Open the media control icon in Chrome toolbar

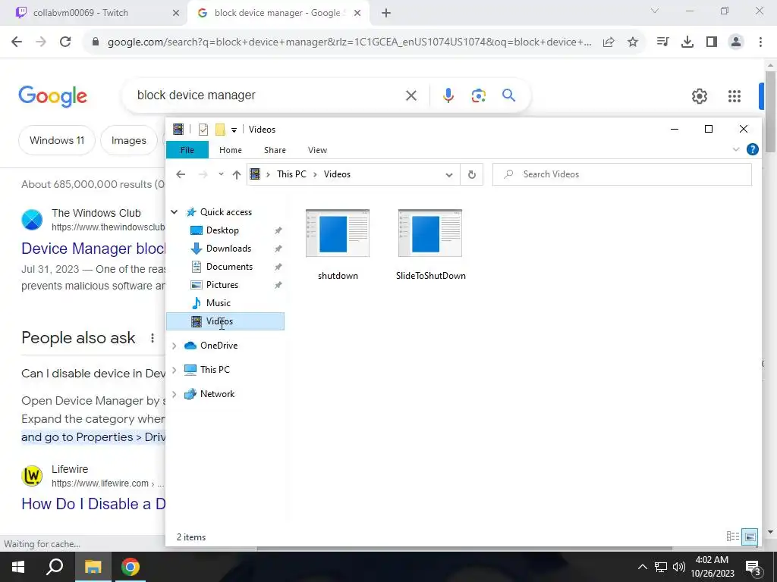click(662, 42)
